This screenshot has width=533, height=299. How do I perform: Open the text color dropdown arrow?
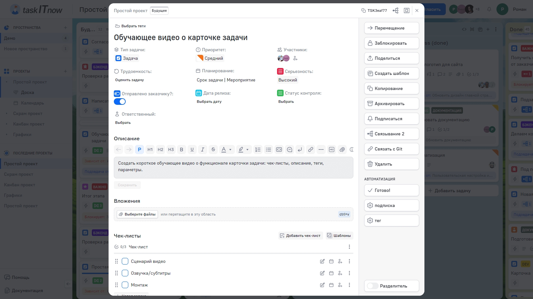tap(230, 149)
